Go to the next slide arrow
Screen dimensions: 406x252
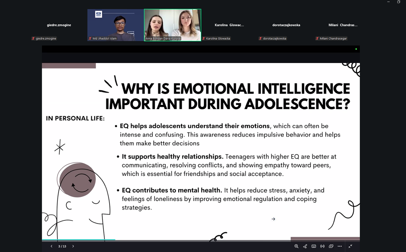pyautogui.click(x=73, y=246)
